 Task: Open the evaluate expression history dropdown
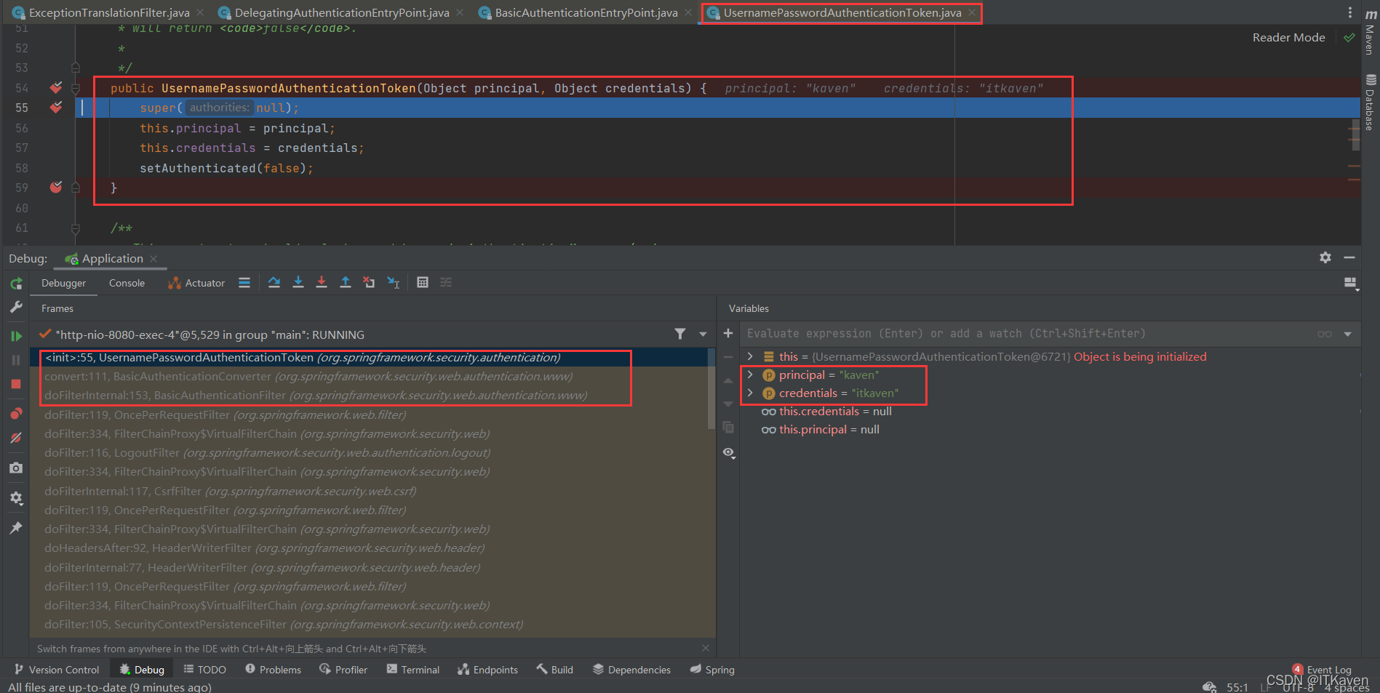click(x=1347, y=334)
